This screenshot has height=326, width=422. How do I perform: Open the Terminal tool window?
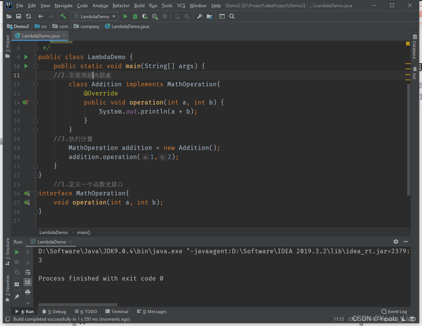pyautogui.click(x=117, y=312)
